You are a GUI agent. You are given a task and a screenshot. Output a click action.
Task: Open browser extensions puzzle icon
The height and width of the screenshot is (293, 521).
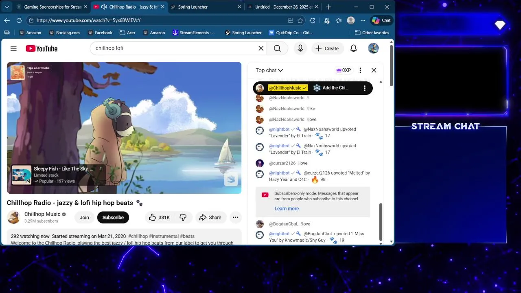click(313, 20)
